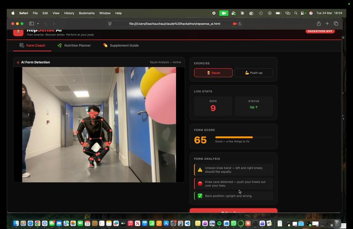Open App Store from the Dock

pos(166,223)
